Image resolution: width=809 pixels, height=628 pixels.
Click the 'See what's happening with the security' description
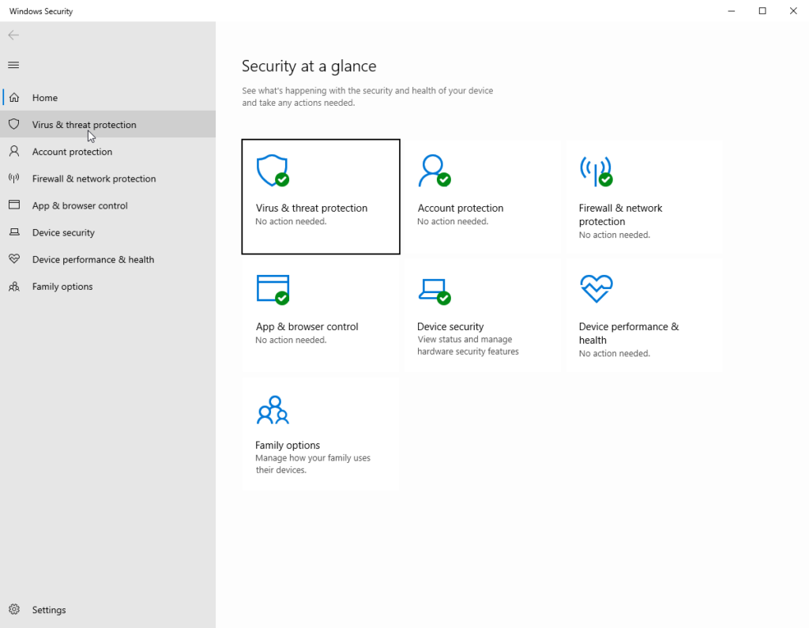(367, 96)
